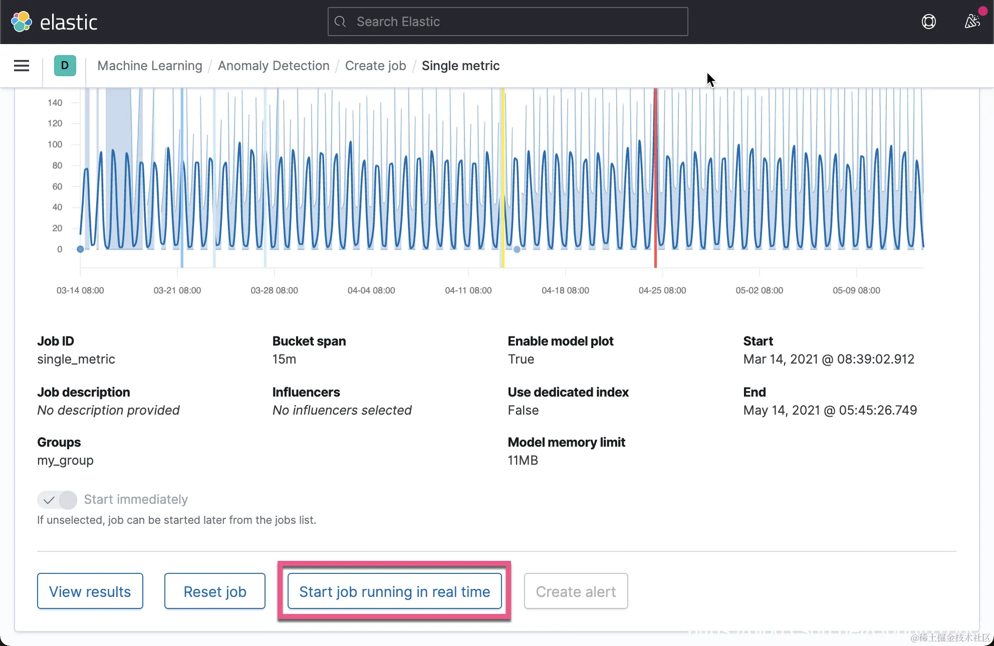Open the hamburger navigation menu
Viewport: 994px width, 646px height.
[x=21, y=66]
